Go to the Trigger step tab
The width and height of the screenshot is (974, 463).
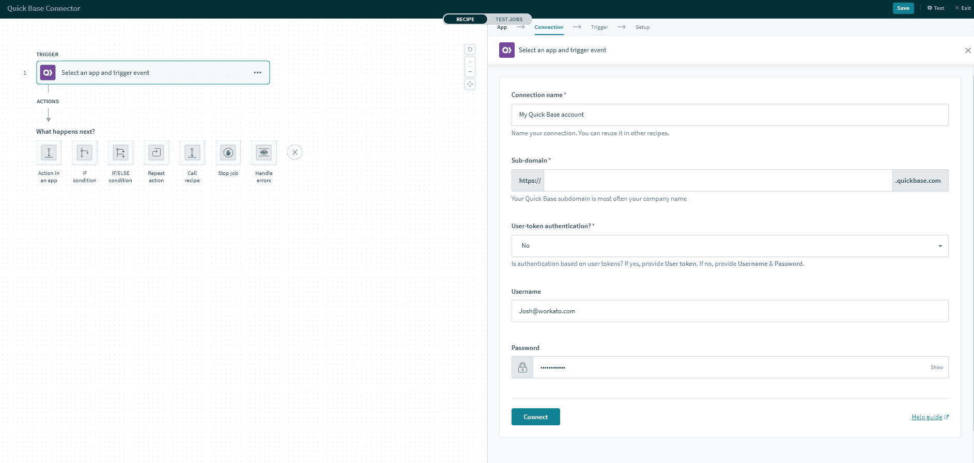[599, 27]
